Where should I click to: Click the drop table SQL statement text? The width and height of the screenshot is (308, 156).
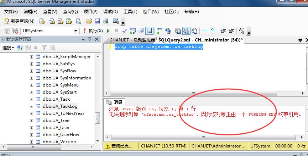(x=159, y=47)
